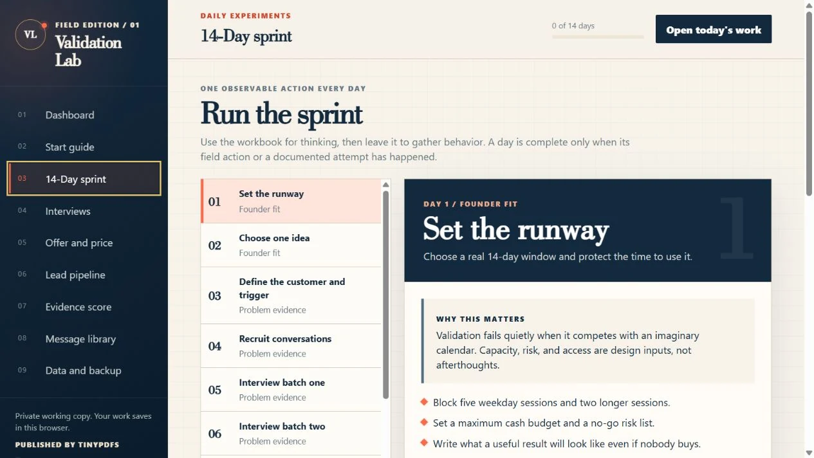The height and width of the screenshot is (458, 814).
Task: Click 'Private working copy' note
Action: (84, 422)
